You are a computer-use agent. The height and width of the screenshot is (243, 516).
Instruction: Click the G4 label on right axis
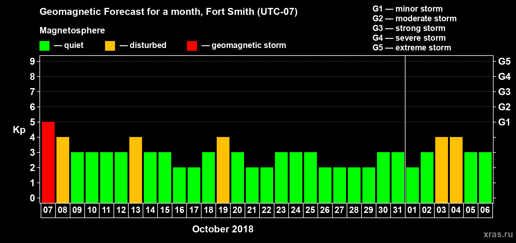tap(504, 77)
